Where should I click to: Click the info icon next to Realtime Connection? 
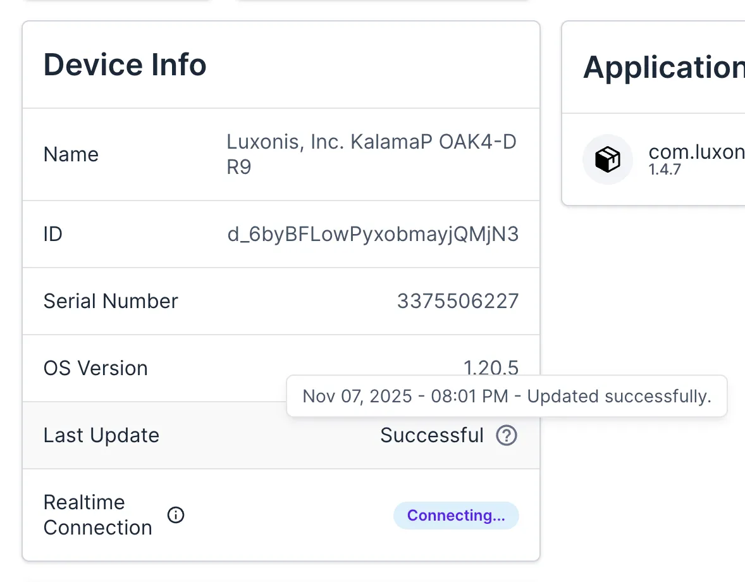pos(176,515)
